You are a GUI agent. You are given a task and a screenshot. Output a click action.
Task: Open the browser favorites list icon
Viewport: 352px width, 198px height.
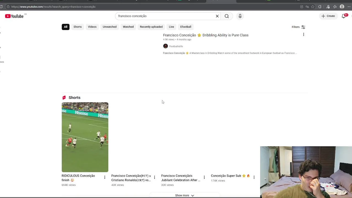click(x=335, y=7)
